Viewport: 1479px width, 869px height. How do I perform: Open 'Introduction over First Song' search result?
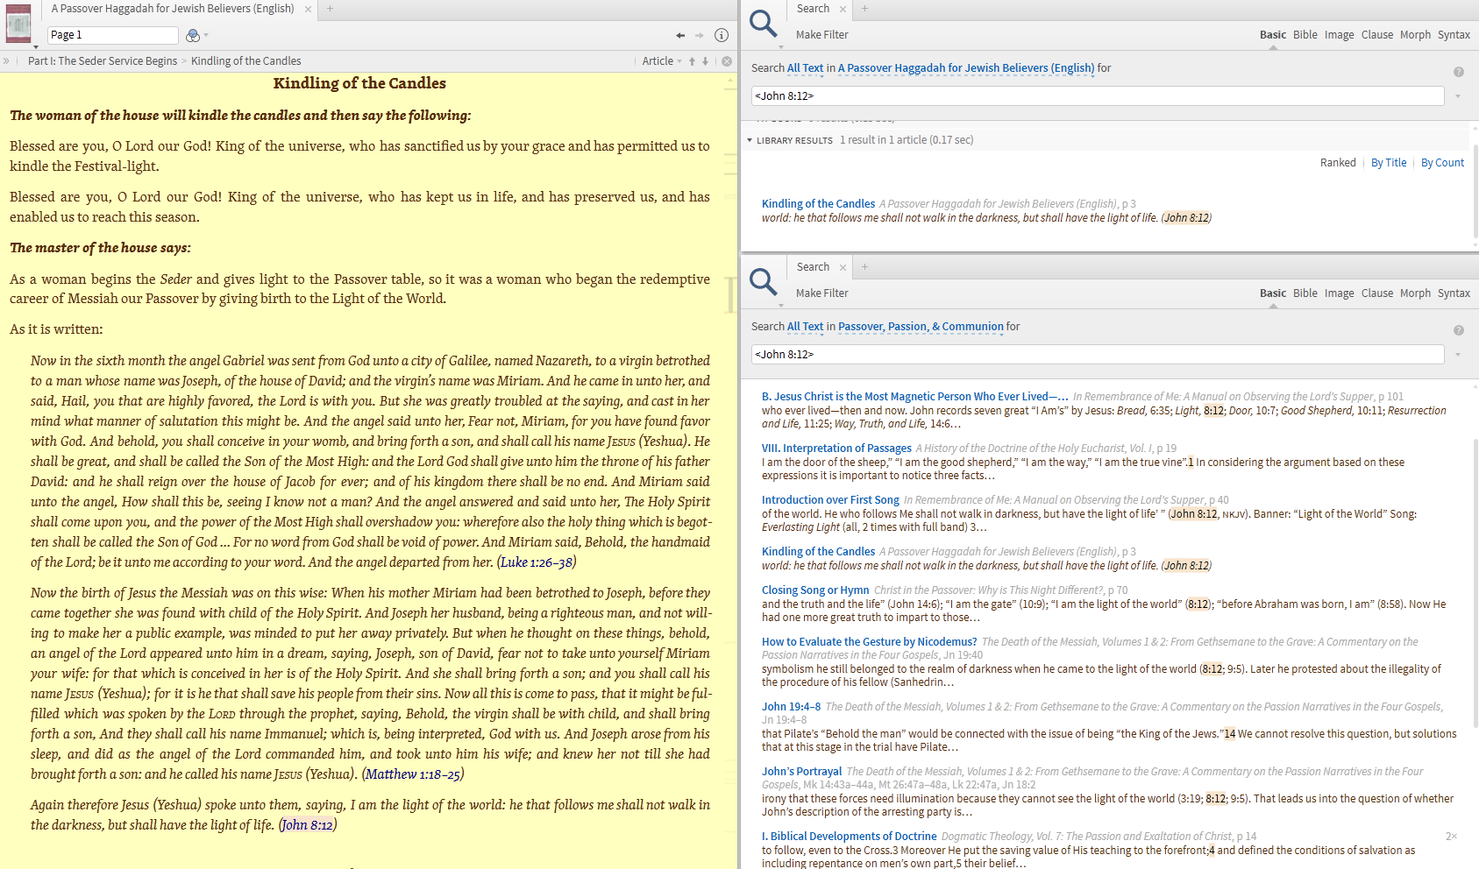(830, 500)
